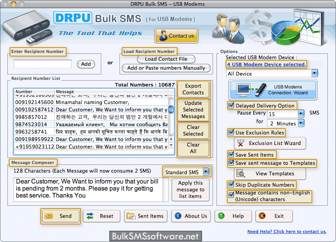Click the DRPU logo
The width and height of the screenshot is (336, 242).
pyautogui.click(x=73, y=18)
